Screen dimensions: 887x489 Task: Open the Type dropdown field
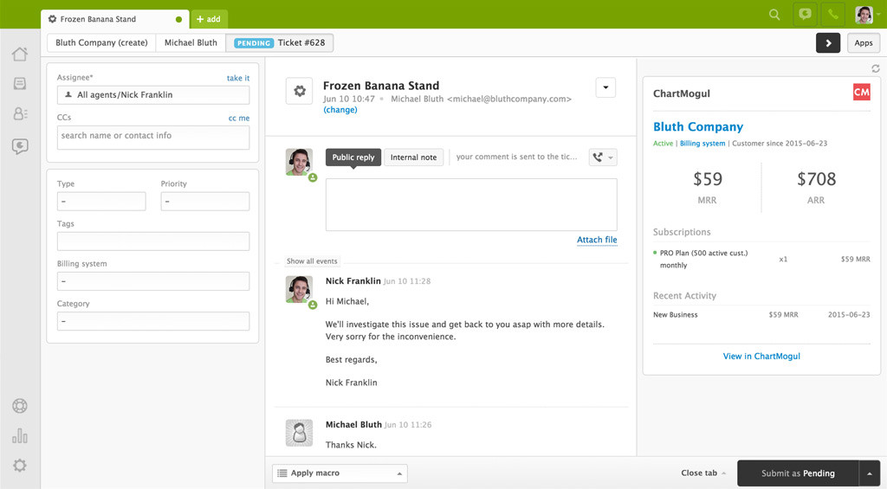(x=101, y=202)
